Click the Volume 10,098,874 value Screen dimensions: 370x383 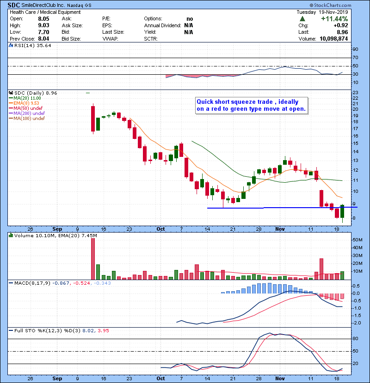333,39
